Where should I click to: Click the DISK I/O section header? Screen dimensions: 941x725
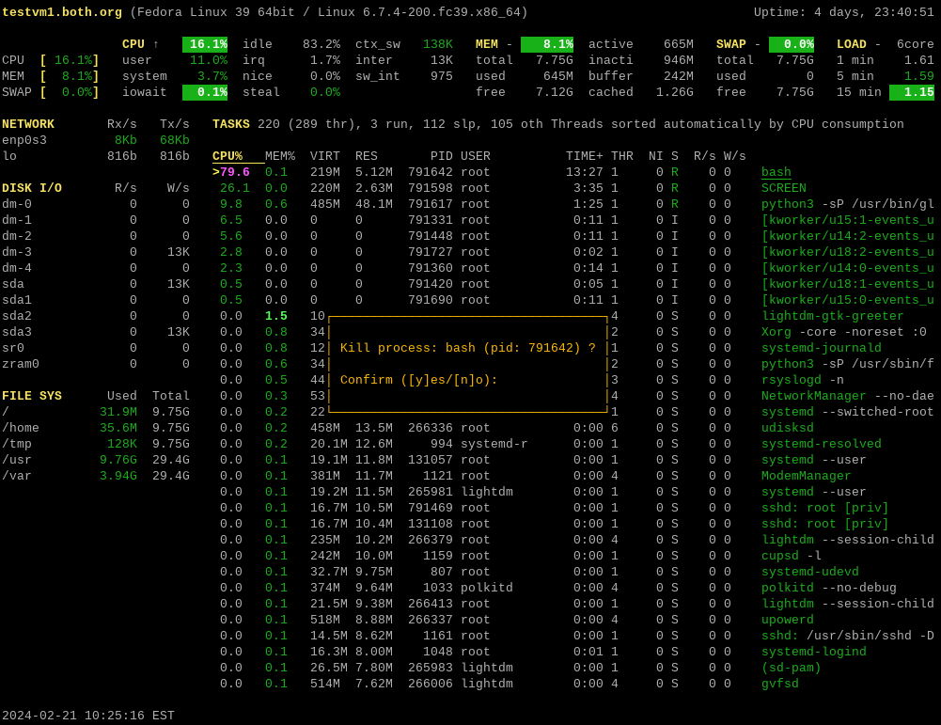[32, 188]
